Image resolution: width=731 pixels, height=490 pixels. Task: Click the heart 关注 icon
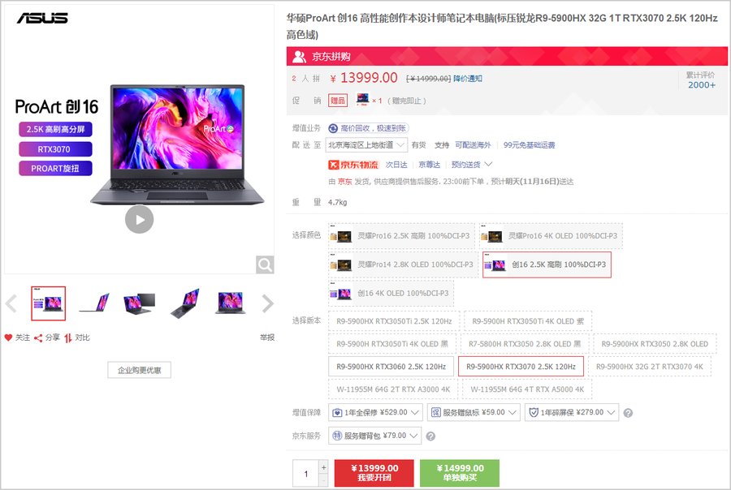click(9, 337)
